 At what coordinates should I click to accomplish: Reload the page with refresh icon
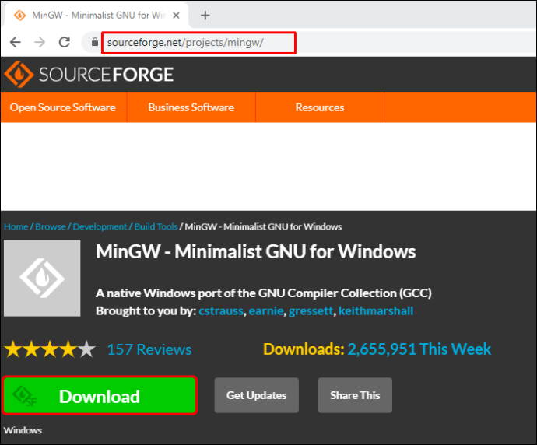[x=65, y=42]
